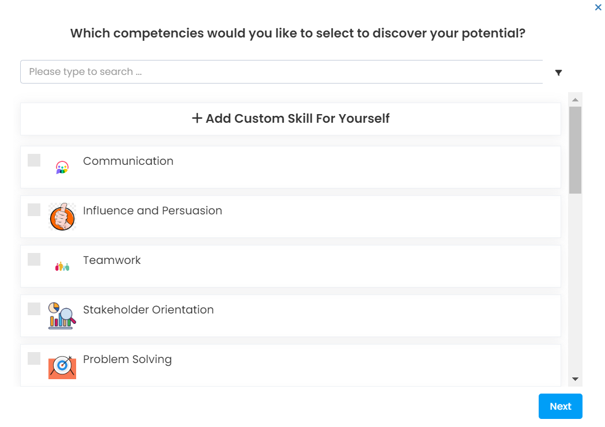This screenshot has width=605, height=427.
Task: Tick the Influence and Persuasion checkbox
Action: 34,210
